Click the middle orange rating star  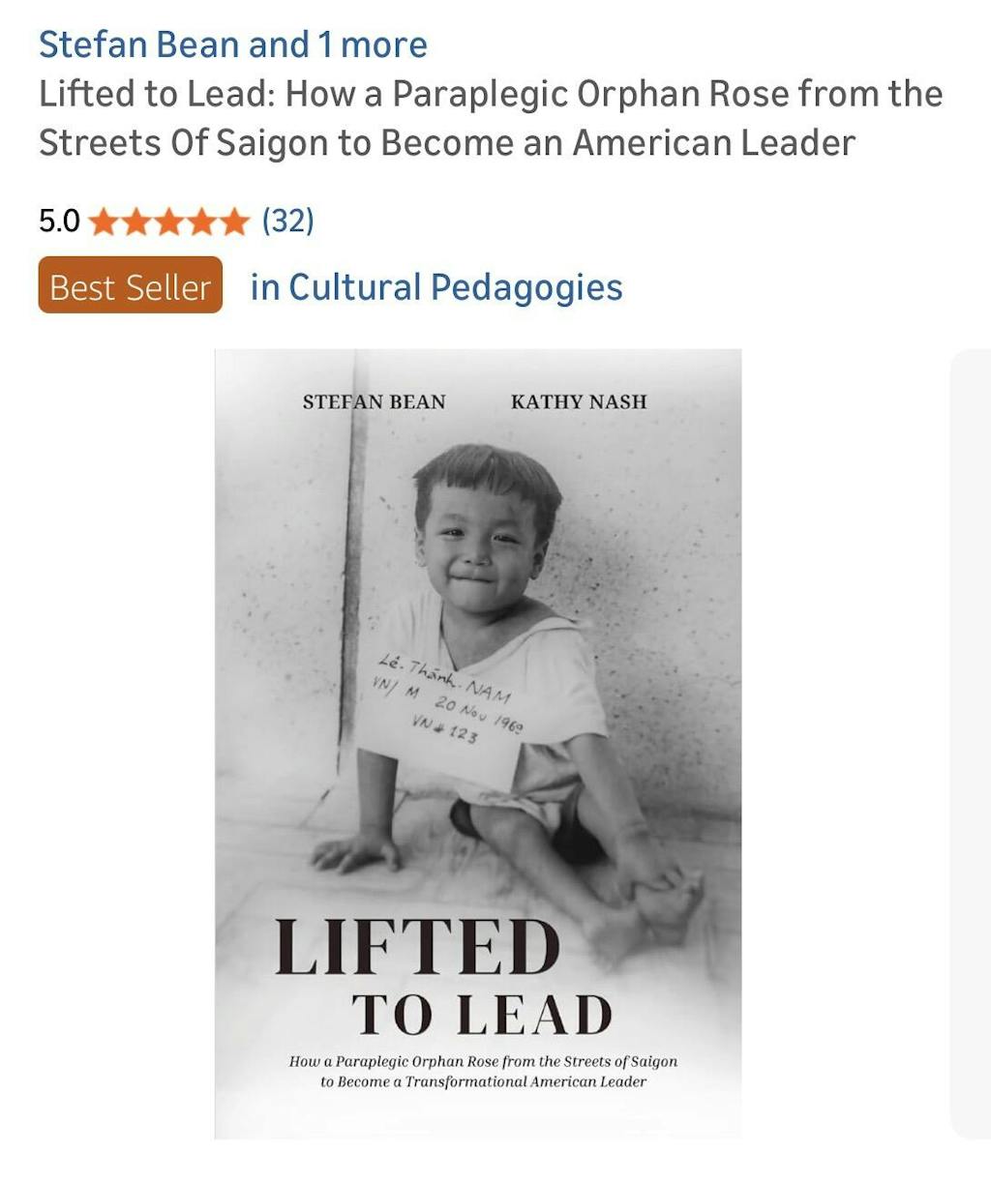tap(169, 222)
